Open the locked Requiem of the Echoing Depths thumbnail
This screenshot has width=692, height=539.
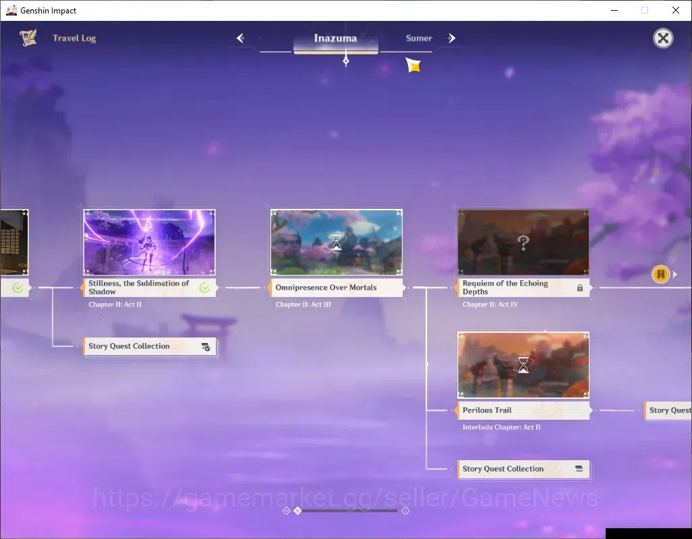coord(523,242)
